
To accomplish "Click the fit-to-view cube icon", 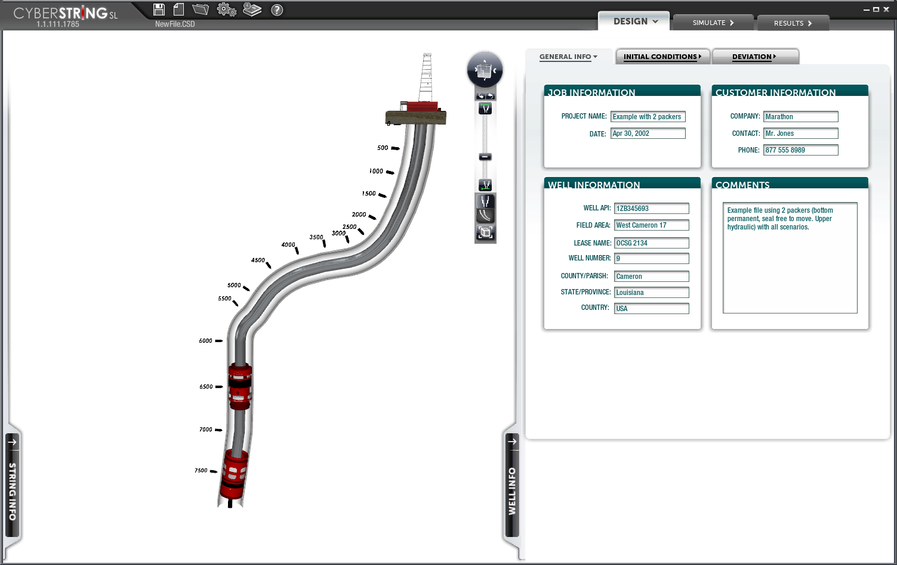I will click(x=485, y=232).
